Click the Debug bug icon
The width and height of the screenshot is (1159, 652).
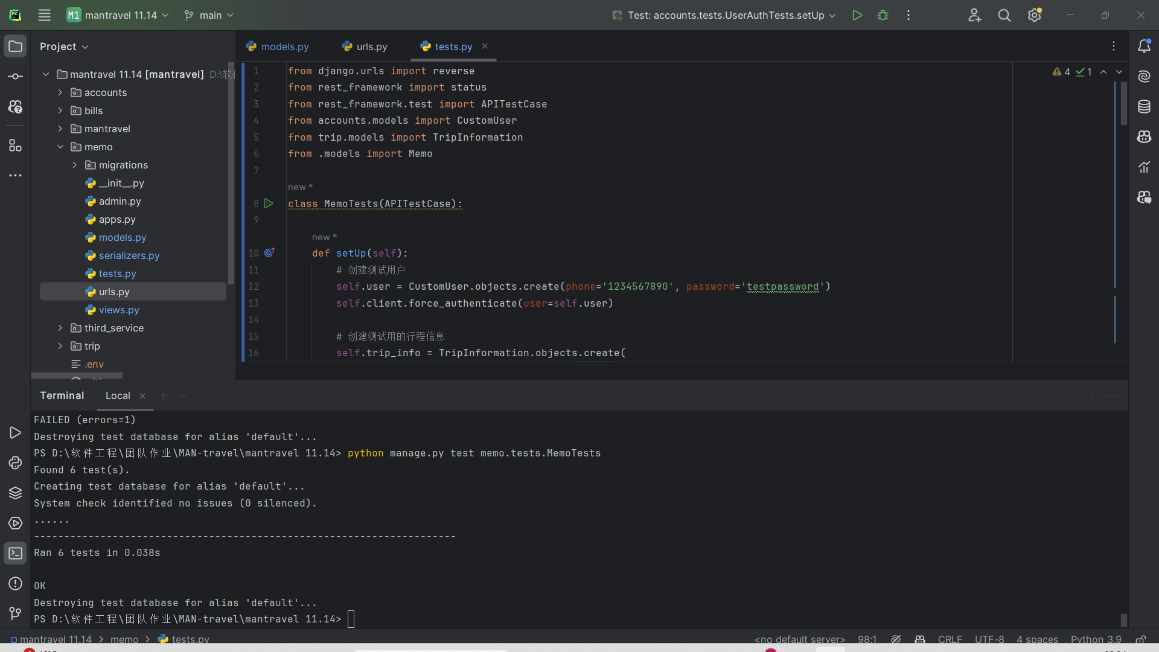pos(883,15)
